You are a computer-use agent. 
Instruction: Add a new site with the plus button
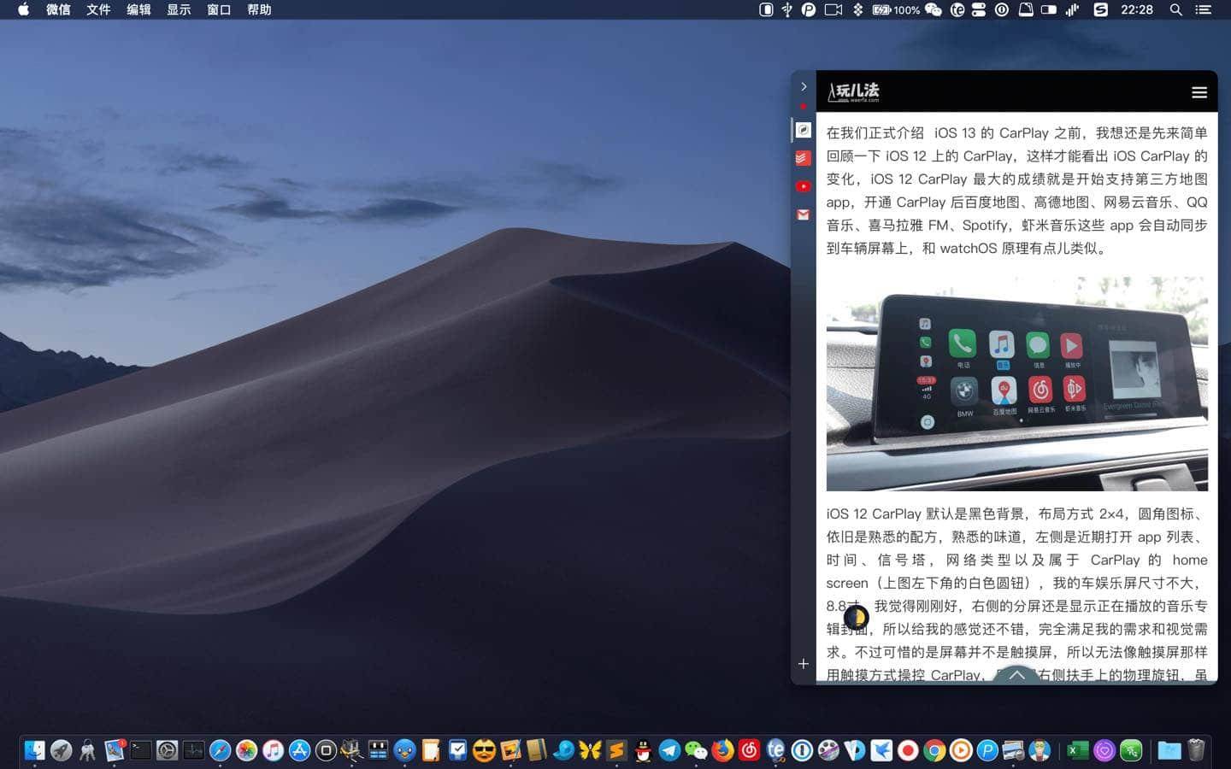pos(804,663)
